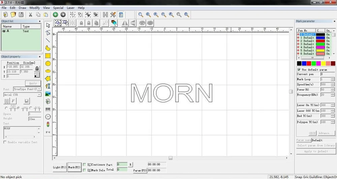Click the End TC spinner

click(333, 116)
